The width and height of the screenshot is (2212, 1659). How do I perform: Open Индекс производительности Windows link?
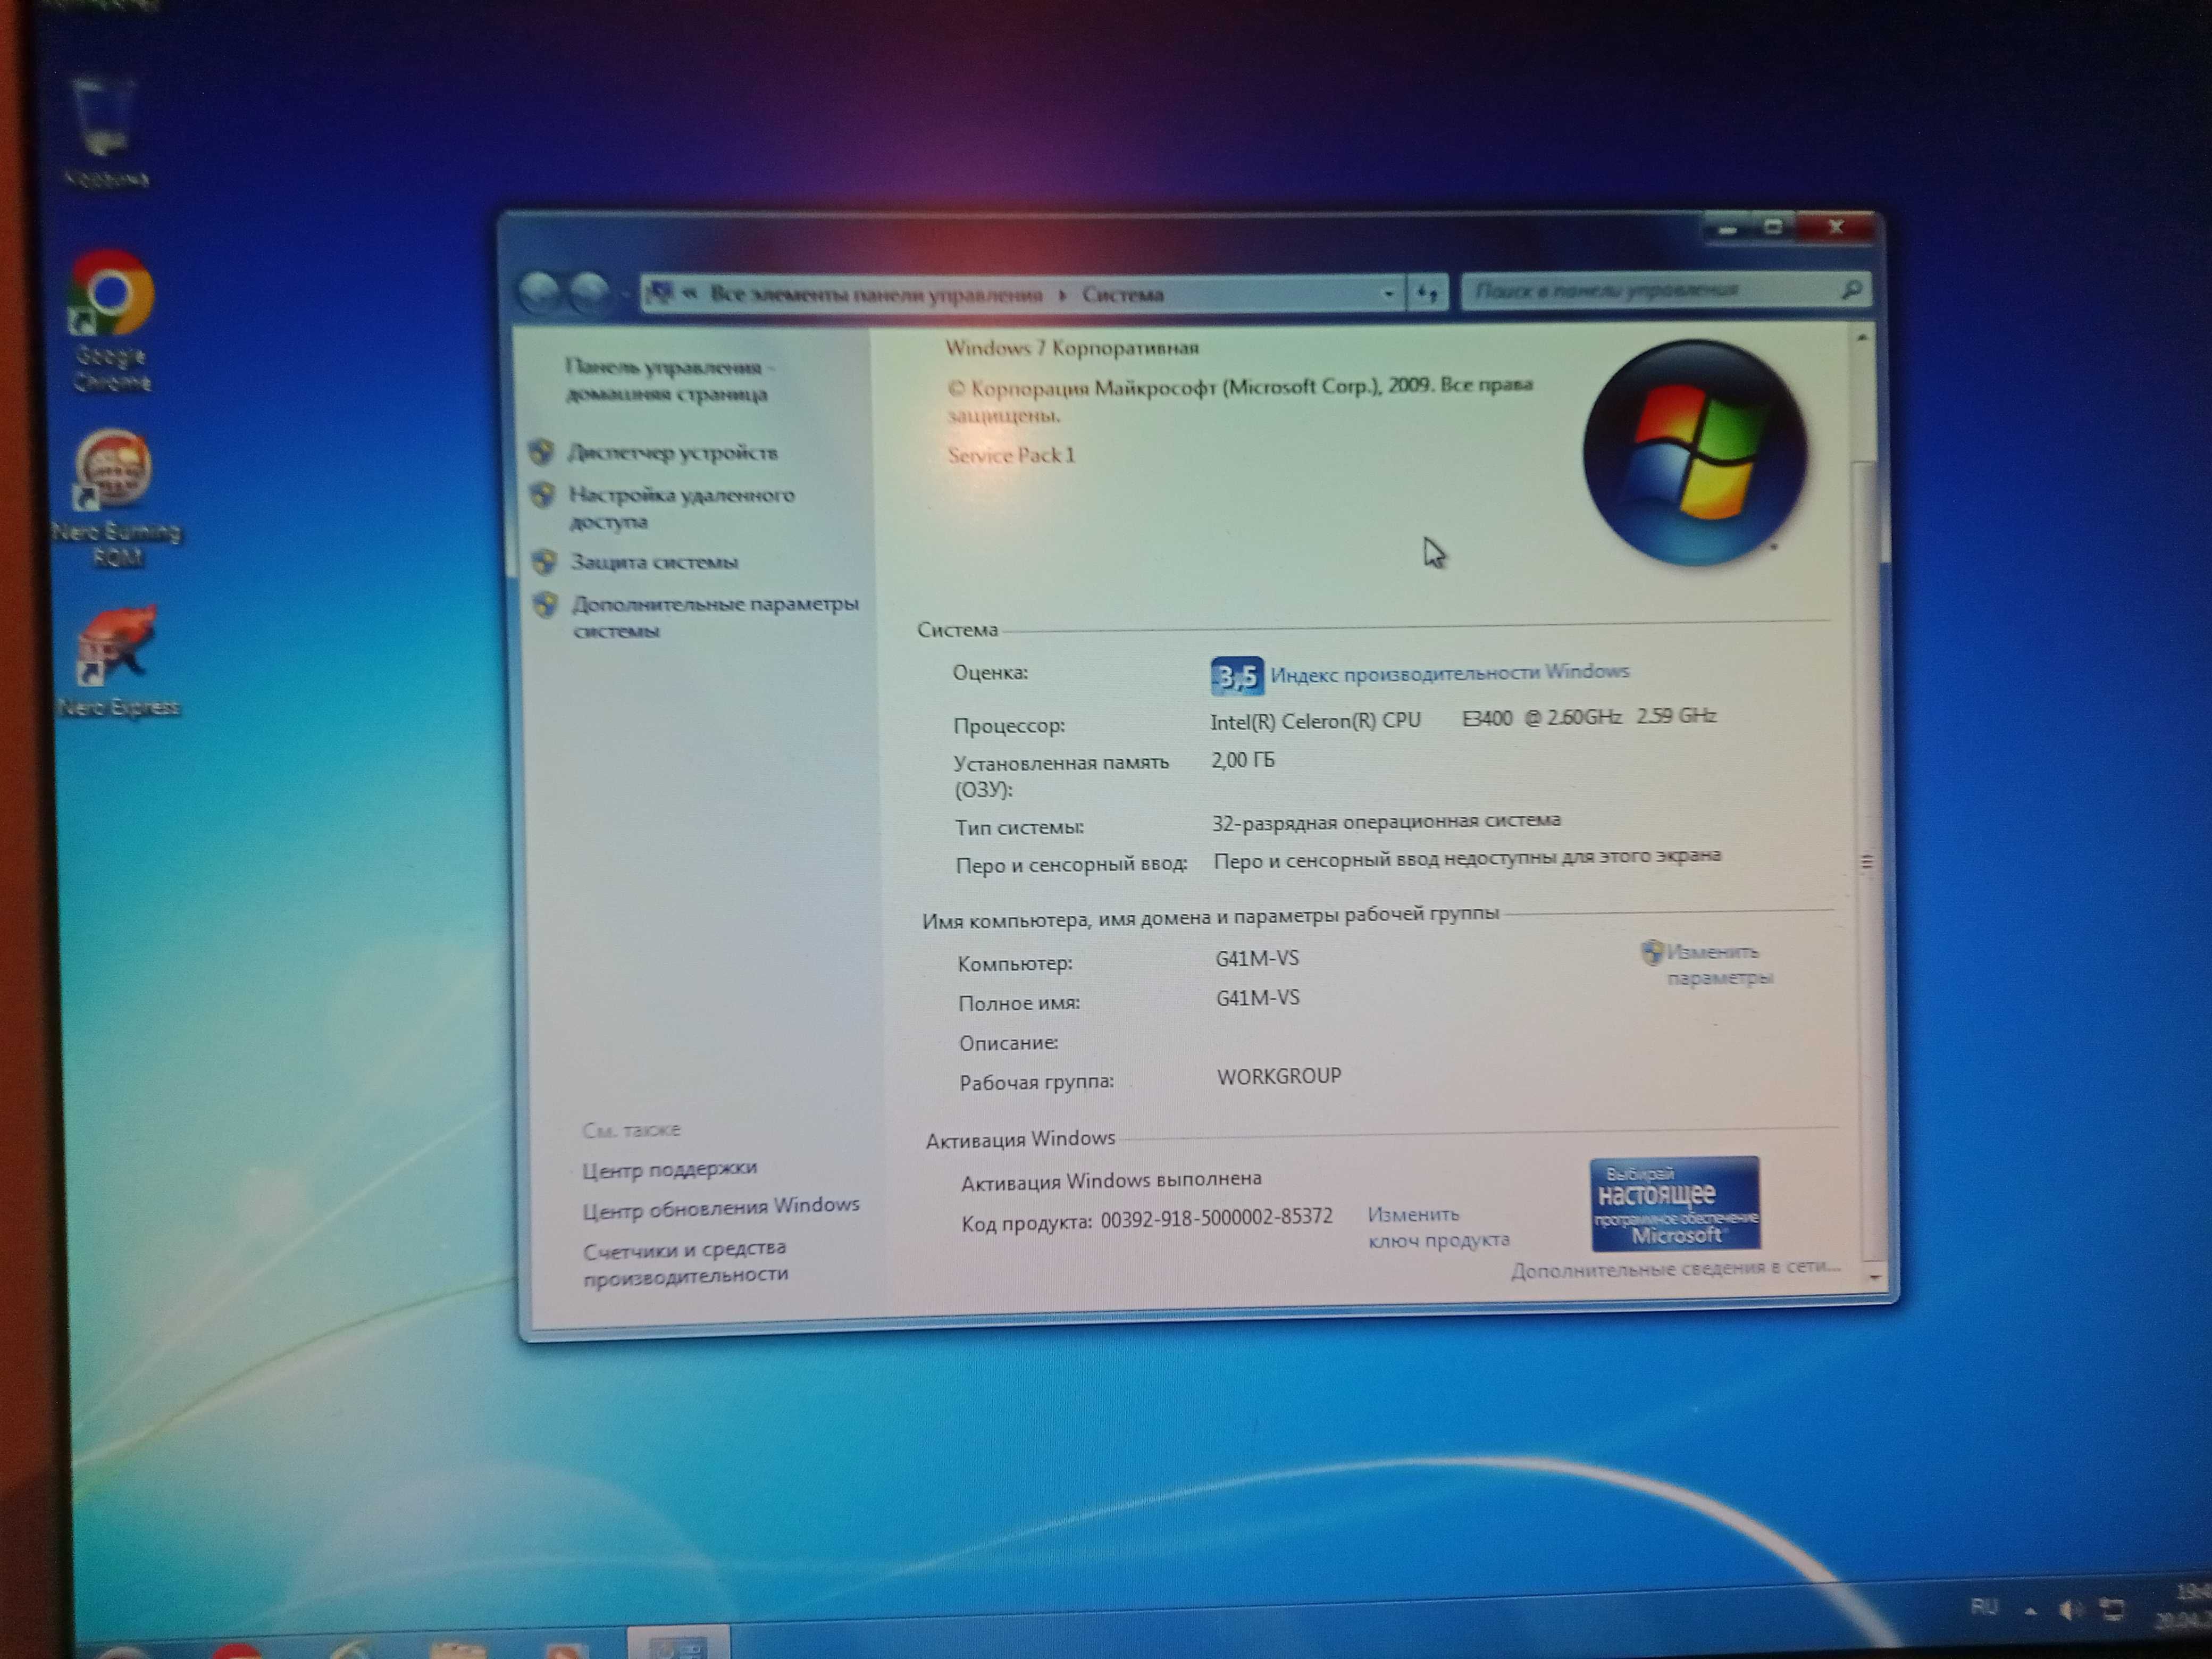click(1450, 673)
